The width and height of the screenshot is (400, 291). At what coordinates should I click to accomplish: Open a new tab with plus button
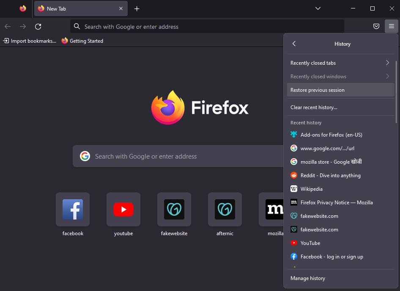pos(137,9)
